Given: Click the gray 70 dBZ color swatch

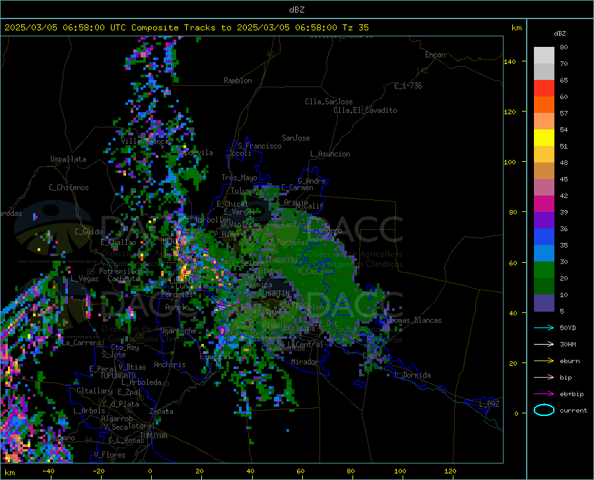Looking at the screenshot, I should [544, 71].
